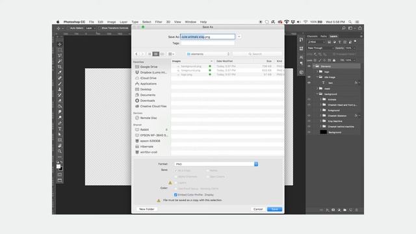Click the foreground color swatch
The height and width of the screenshot is (234, 416).
click(x=58, y=166)
